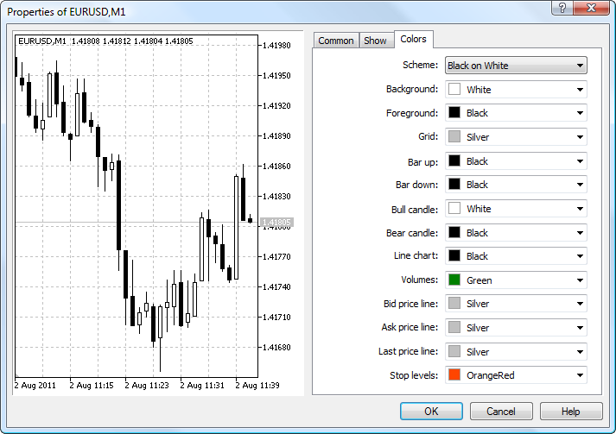Click the 2 Aug 11:39 time label
Screen dimensions: 616x434
pos(257,386)
